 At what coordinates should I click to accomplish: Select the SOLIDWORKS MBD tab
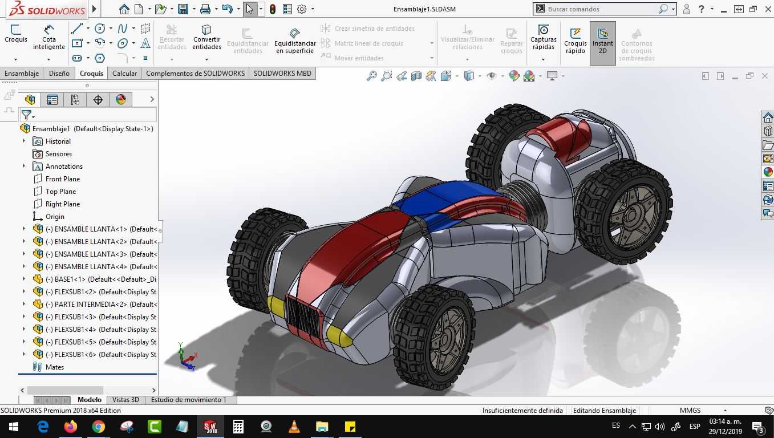[282, 73]
